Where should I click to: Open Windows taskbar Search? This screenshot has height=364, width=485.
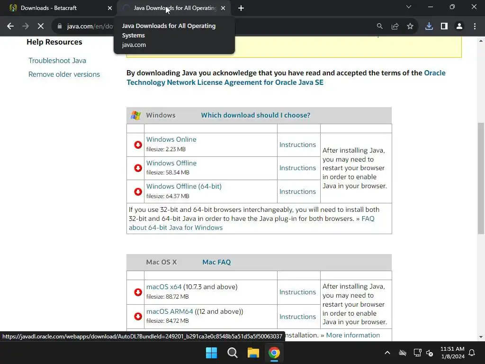click(232, 353)
